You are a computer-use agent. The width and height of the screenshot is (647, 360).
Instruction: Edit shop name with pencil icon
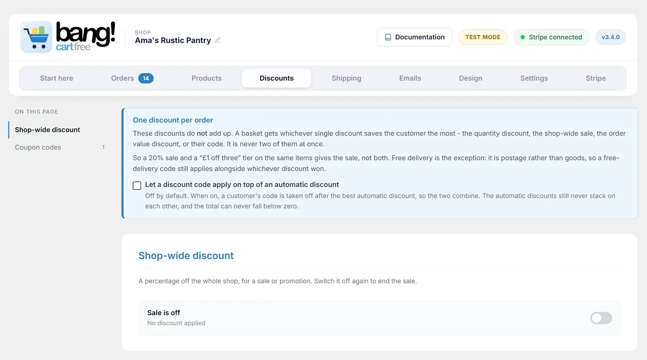tap(217, 40)
